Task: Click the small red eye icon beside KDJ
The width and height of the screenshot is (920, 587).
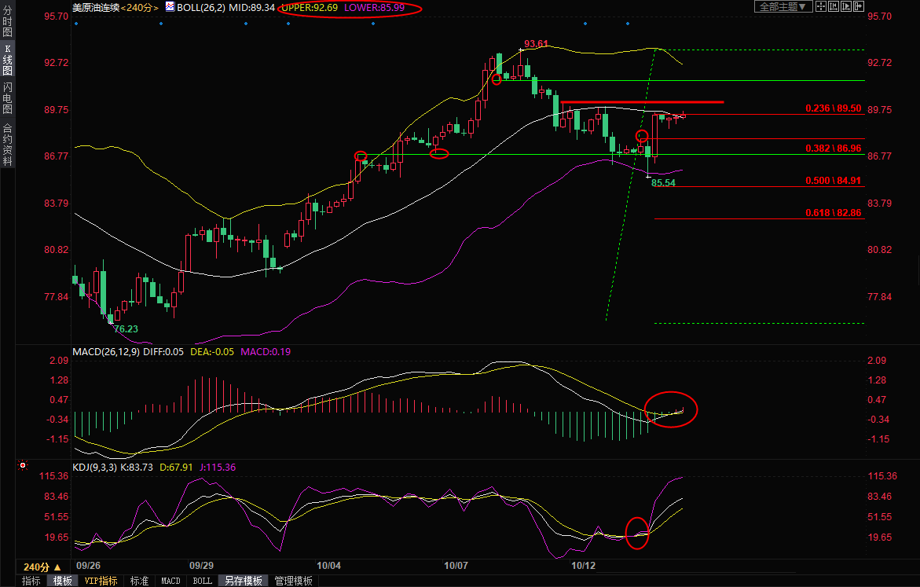Action: 24,465
